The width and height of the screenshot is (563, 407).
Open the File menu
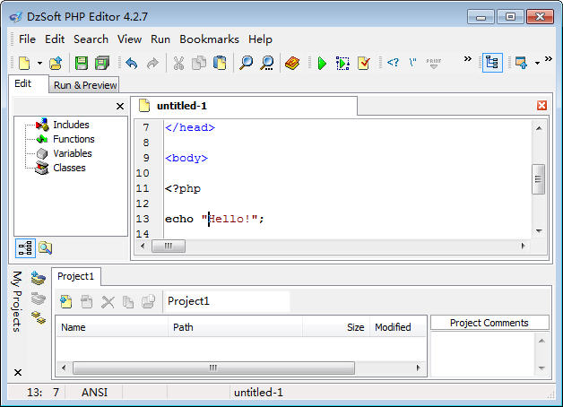(x=27, y=39)
